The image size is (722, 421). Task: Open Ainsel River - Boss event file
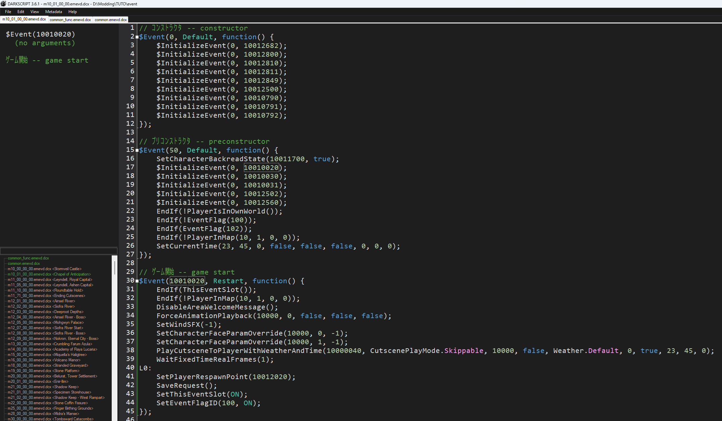tap(47, 317)
